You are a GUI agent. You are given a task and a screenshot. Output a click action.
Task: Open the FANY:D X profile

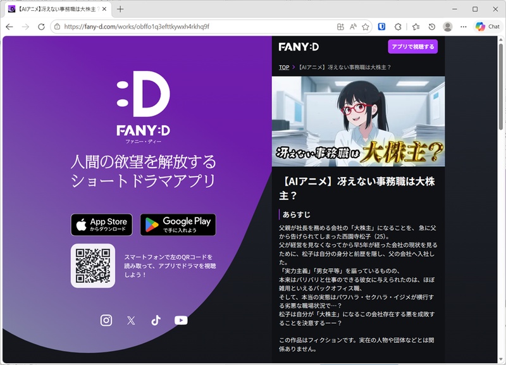point(131,320)
